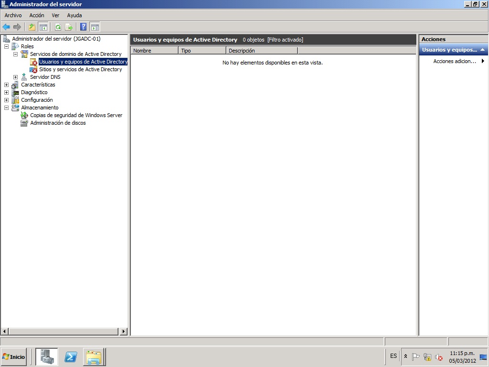Image resolution: width=489 pixels, height=367 pixels.
Task: Click the ES language indicator
Action: coord(393,356)
